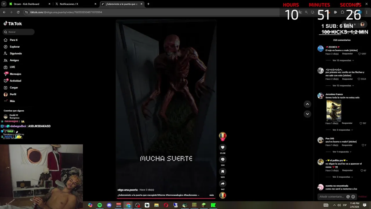
Task: Open the Amigos section
Action: point(11,60)
